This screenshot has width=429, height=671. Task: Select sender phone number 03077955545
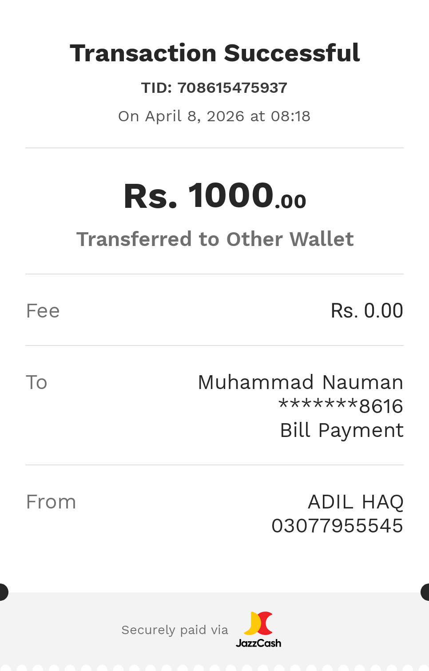coord(337,526)
